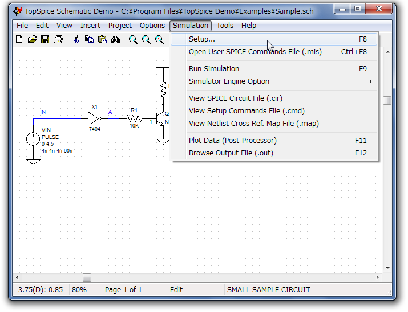Select the R1 10K resistor symbol
The image size is (408, 312).
tap(134, 119)
